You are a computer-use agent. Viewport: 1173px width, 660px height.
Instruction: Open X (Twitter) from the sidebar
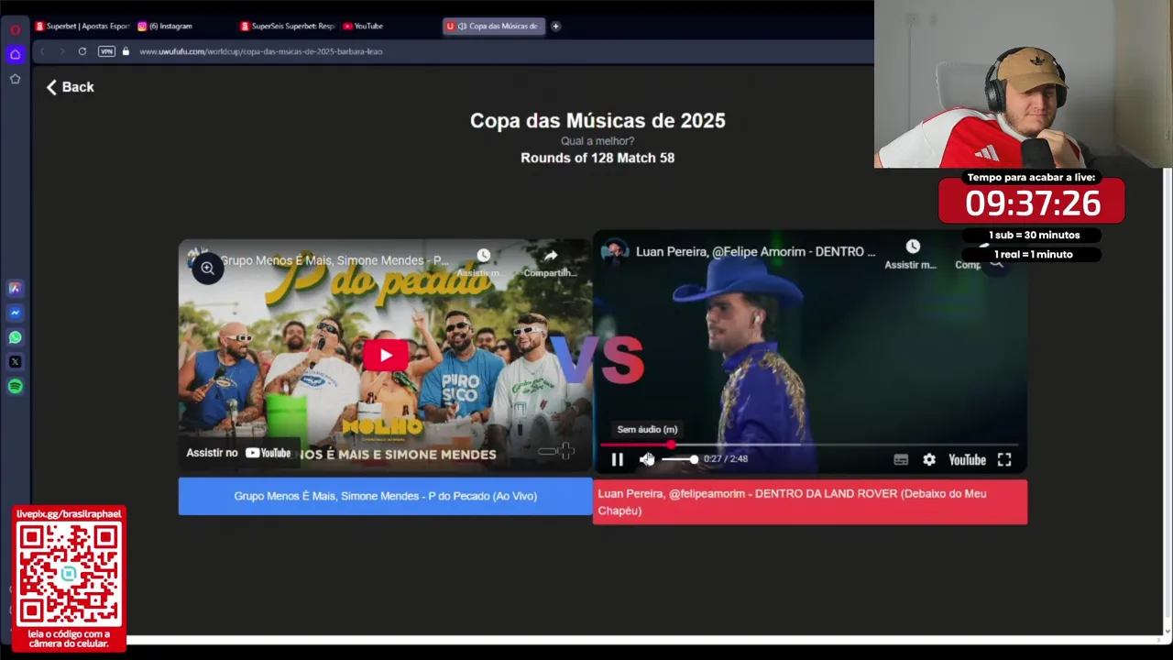(15, 362)
